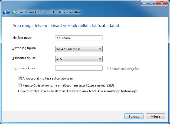
Task: Click the Mégse button
Action: click(x=155, y=116)
